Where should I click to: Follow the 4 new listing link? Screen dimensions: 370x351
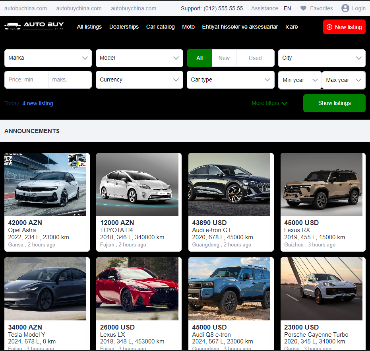coord(37,103)
